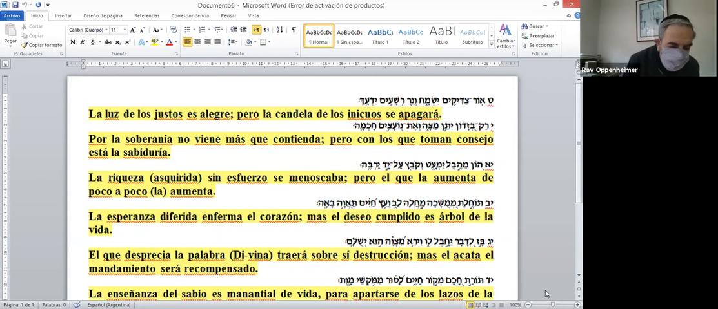Screen dimensions: 718x309
Task: Expand the styles gallery More arrow
Action: [x=492, y=44]
